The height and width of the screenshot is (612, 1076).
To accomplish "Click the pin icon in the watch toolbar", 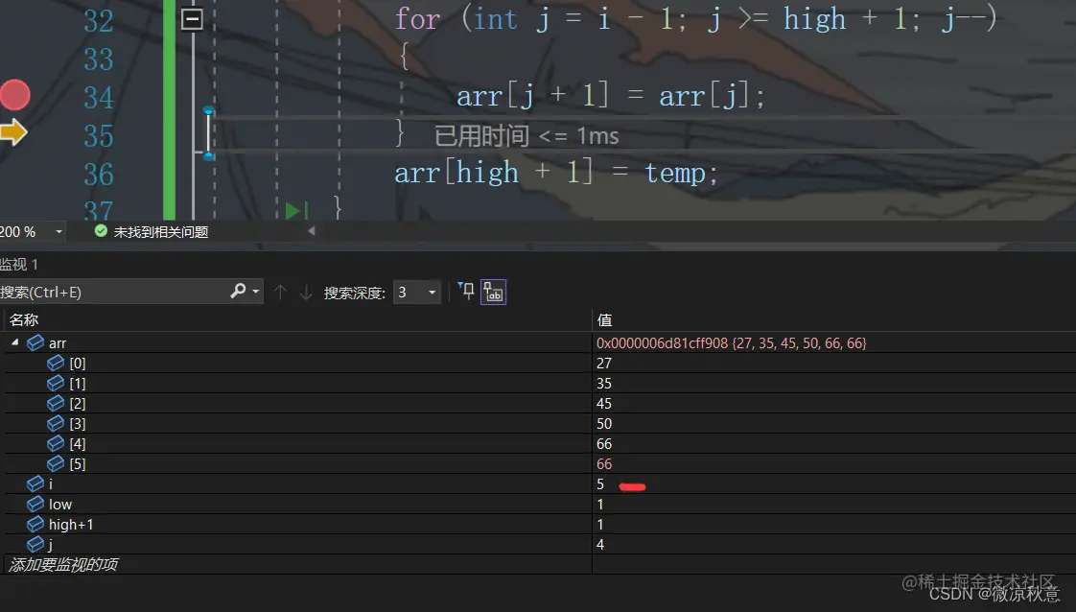I will [x=466, y=292].
